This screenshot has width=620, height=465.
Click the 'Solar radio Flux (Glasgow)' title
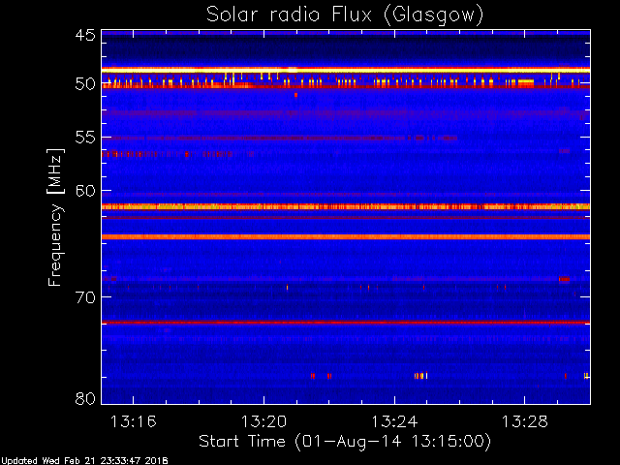point(345,15)
